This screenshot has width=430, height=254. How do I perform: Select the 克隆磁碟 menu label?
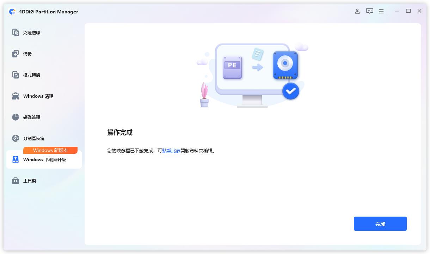pyautogui.click(x=32, y=32)
